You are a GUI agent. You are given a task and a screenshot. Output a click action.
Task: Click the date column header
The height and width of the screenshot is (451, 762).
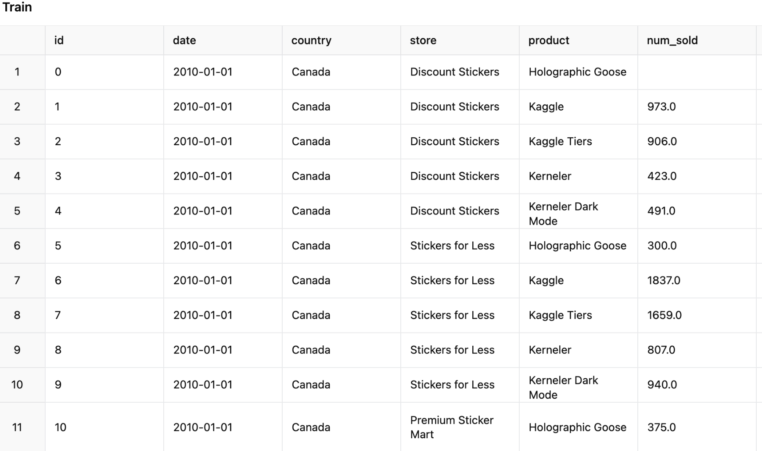coord(223,40)
